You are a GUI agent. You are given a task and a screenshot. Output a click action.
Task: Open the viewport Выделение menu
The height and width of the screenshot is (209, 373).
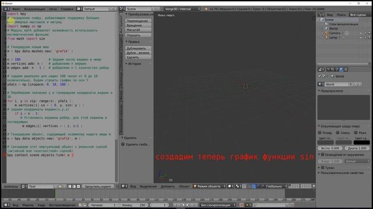[148, 186]
